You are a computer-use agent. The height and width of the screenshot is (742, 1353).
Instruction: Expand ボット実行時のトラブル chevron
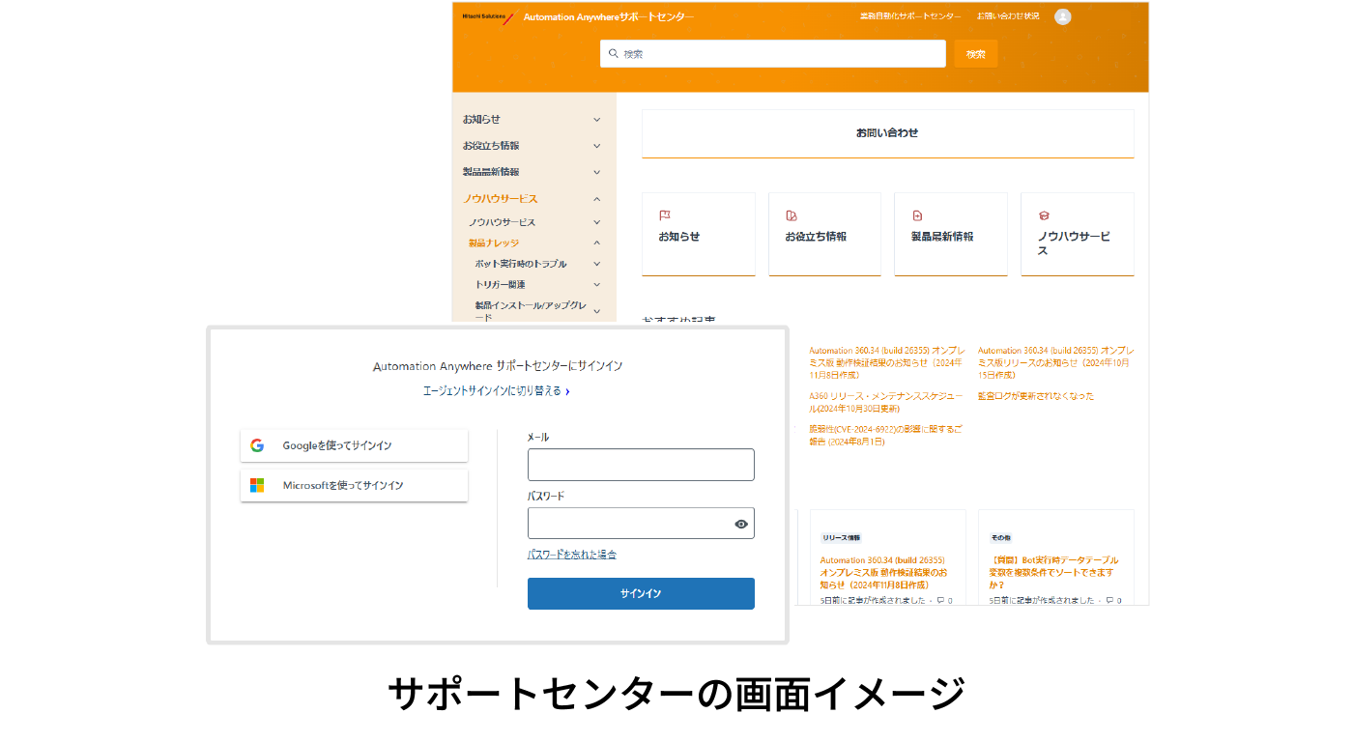tap(596, 264)
